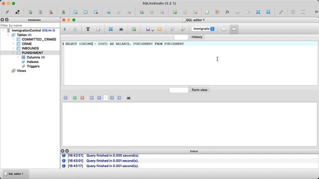Save SQL with the purple floppy icon
This screenshot has height=179, width=319.
[x=148, y=29]
